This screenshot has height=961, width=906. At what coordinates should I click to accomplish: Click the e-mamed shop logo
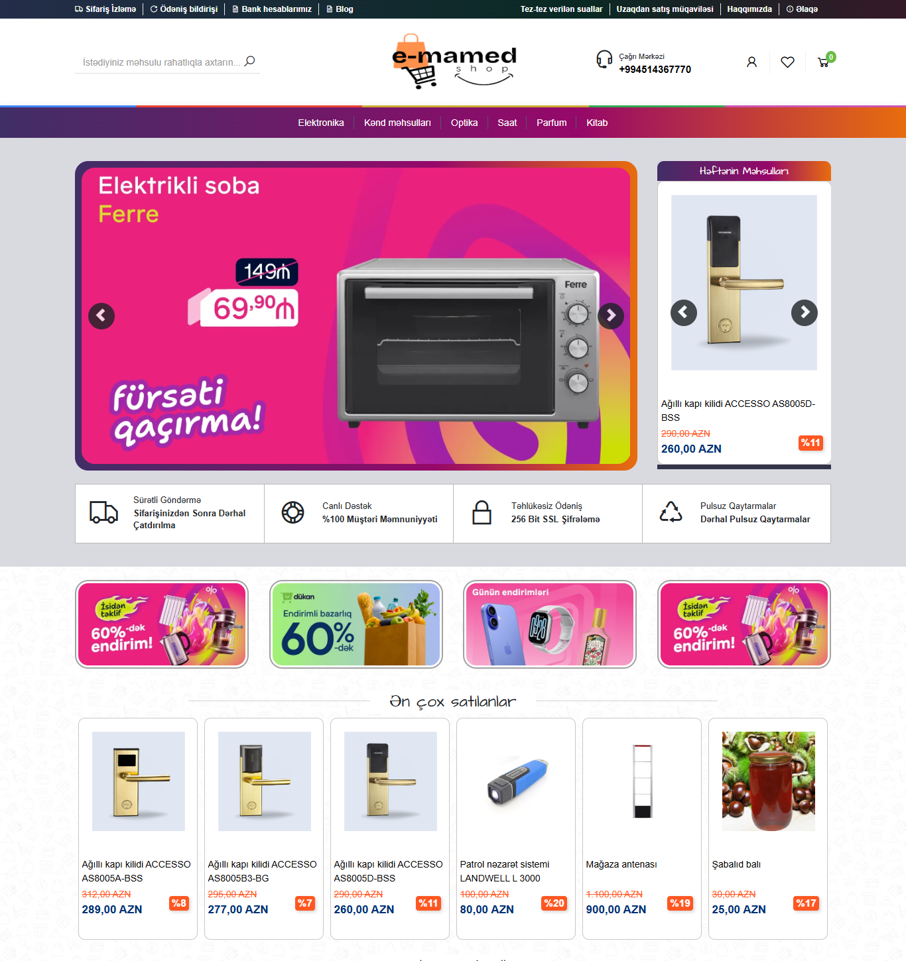(454, 61)
